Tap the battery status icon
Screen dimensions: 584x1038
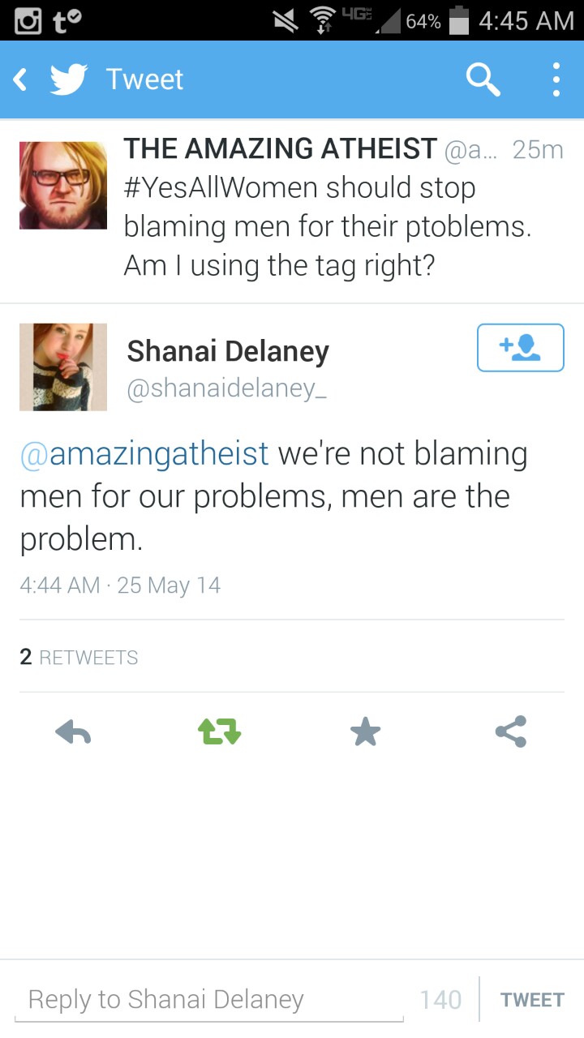click(460, 20)
